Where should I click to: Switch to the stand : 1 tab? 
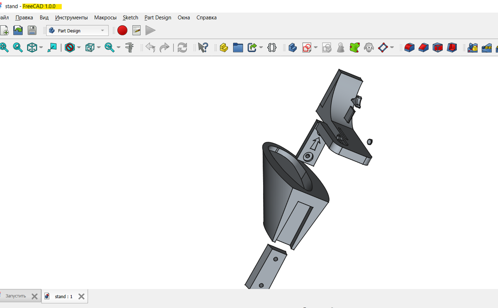coord(63,296)
